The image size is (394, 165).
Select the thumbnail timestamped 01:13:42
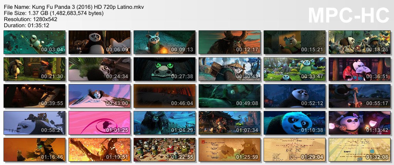tap(360, 123)
